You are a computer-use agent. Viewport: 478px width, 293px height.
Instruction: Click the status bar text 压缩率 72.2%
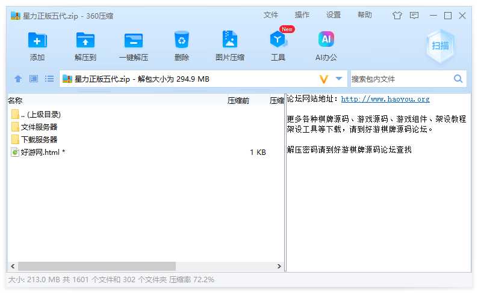click(192, 279)
